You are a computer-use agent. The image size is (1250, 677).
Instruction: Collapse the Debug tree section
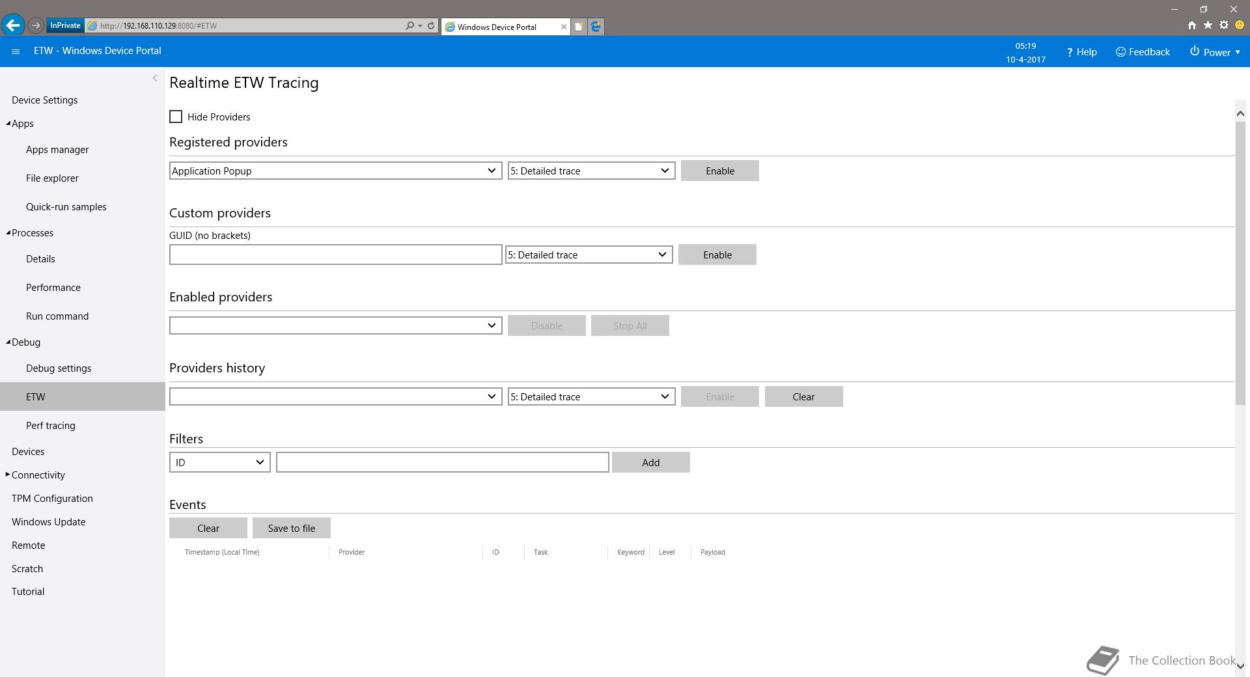tap(8, 342)
